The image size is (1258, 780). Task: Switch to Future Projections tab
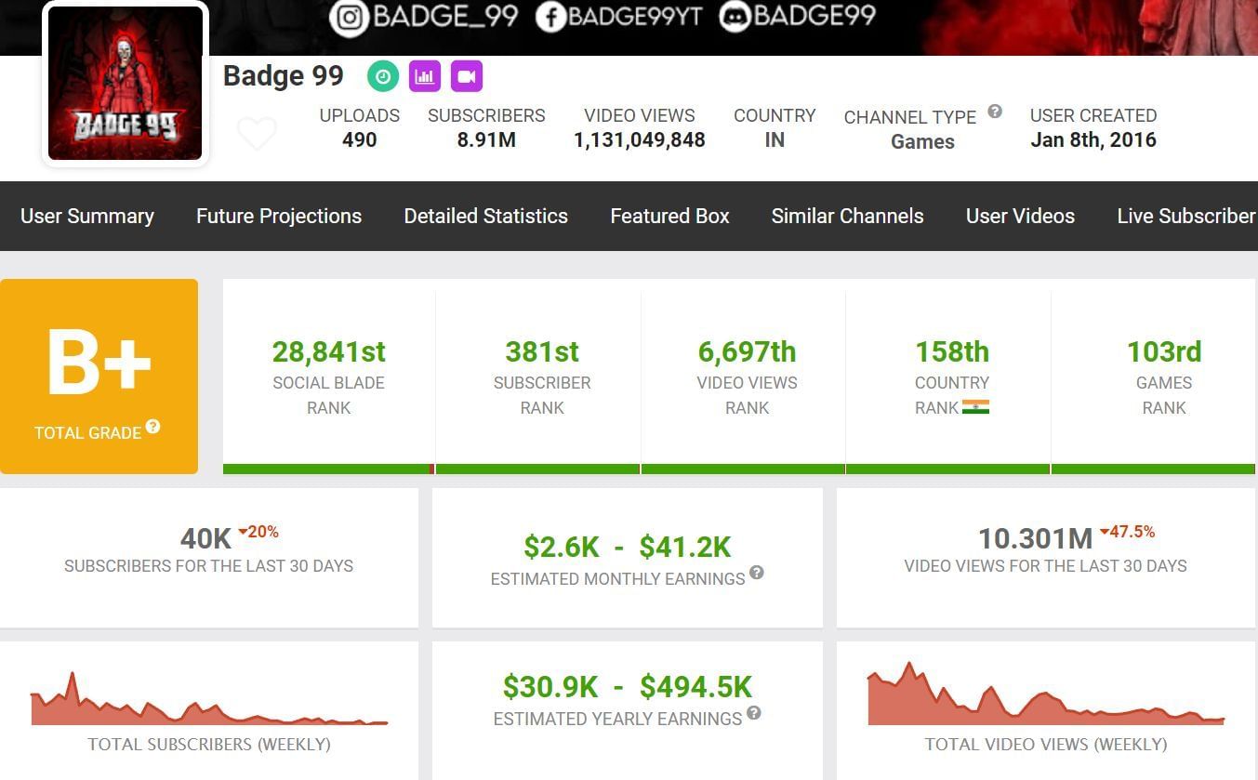pos(279,216)
